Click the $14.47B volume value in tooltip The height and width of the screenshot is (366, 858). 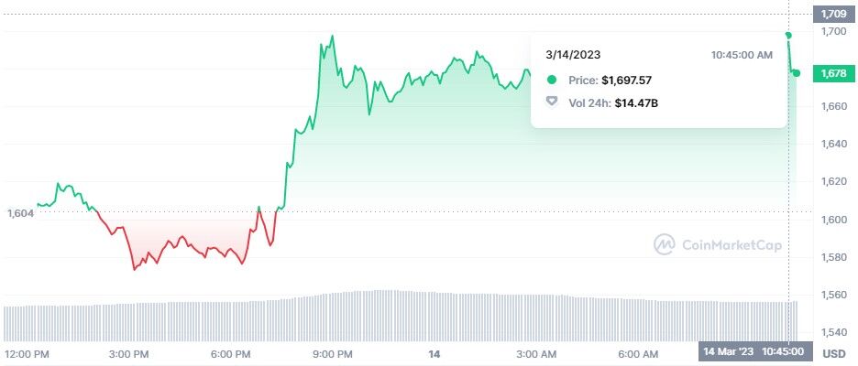[636, 102]
